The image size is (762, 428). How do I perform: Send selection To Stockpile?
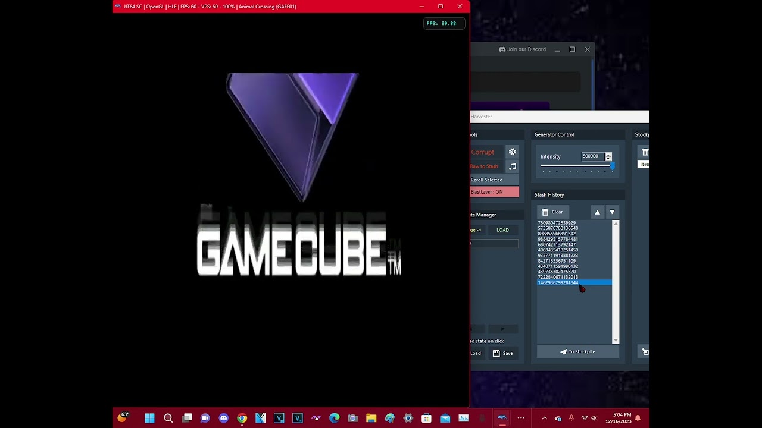[577, 352]
